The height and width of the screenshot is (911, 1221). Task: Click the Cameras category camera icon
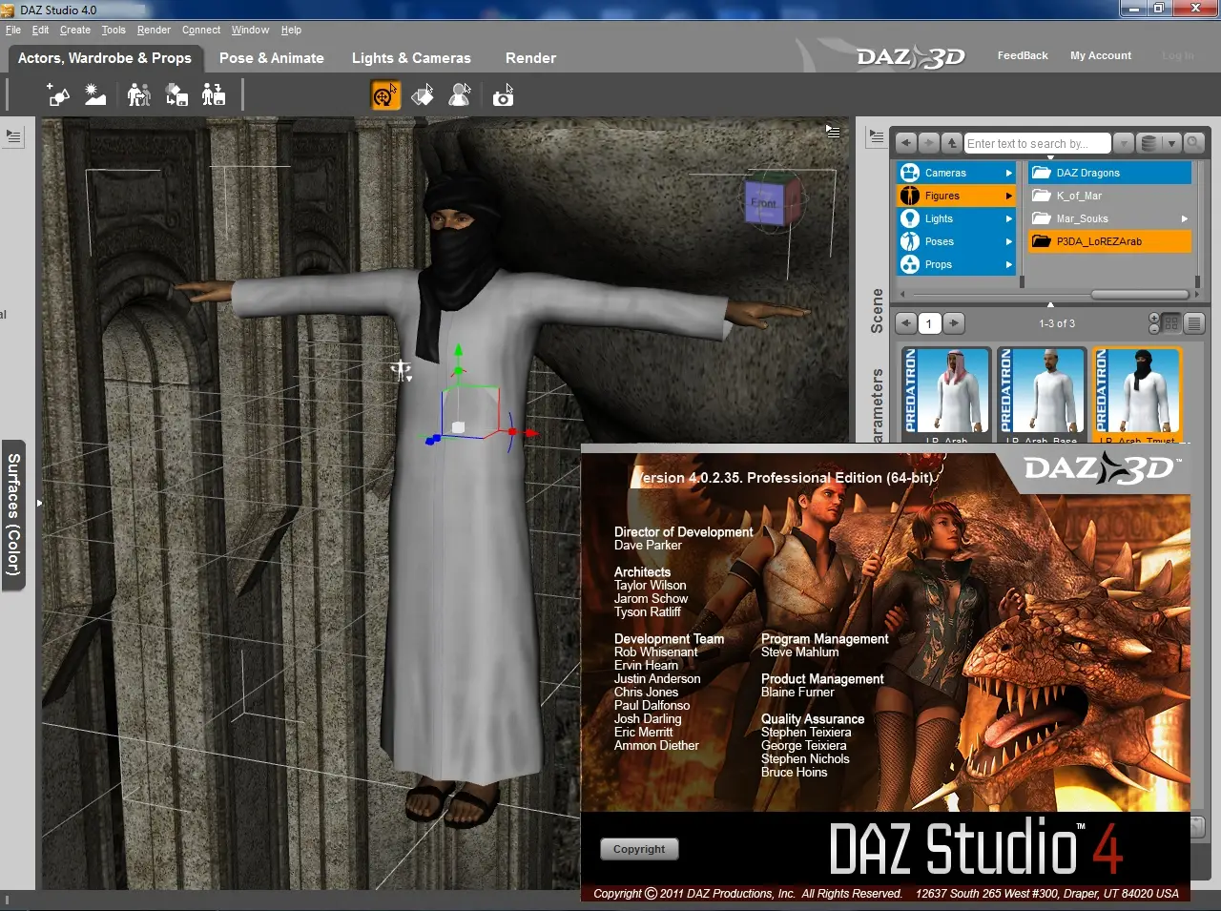910,173
